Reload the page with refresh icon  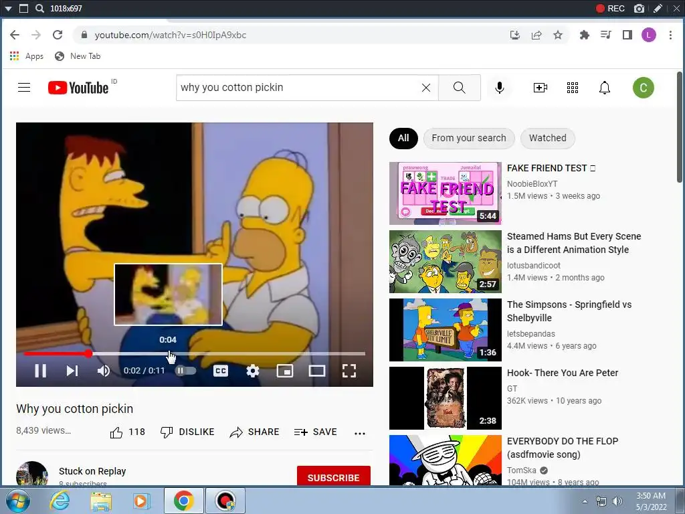coord(58,35)
